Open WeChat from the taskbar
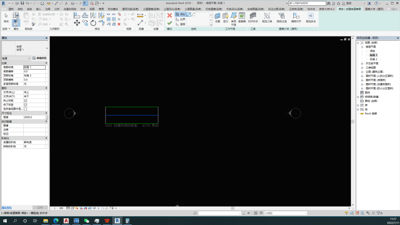 click(x=86, y=221)
